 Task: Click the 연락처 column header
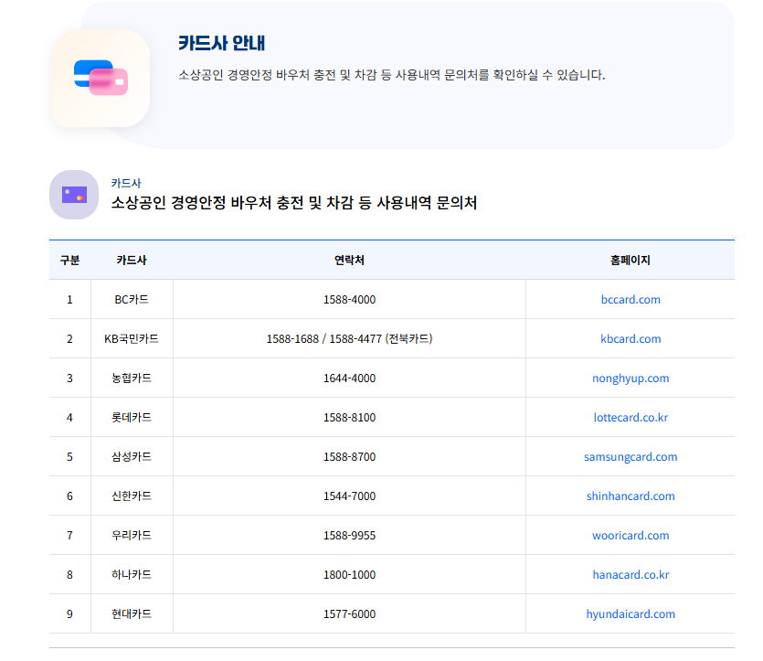click(349, 261)
